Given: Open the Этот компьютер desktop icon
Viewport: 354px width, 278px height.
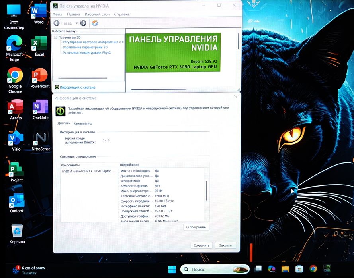Looking at the screenshot, I should pyautogui.click(x=14, y=17).
